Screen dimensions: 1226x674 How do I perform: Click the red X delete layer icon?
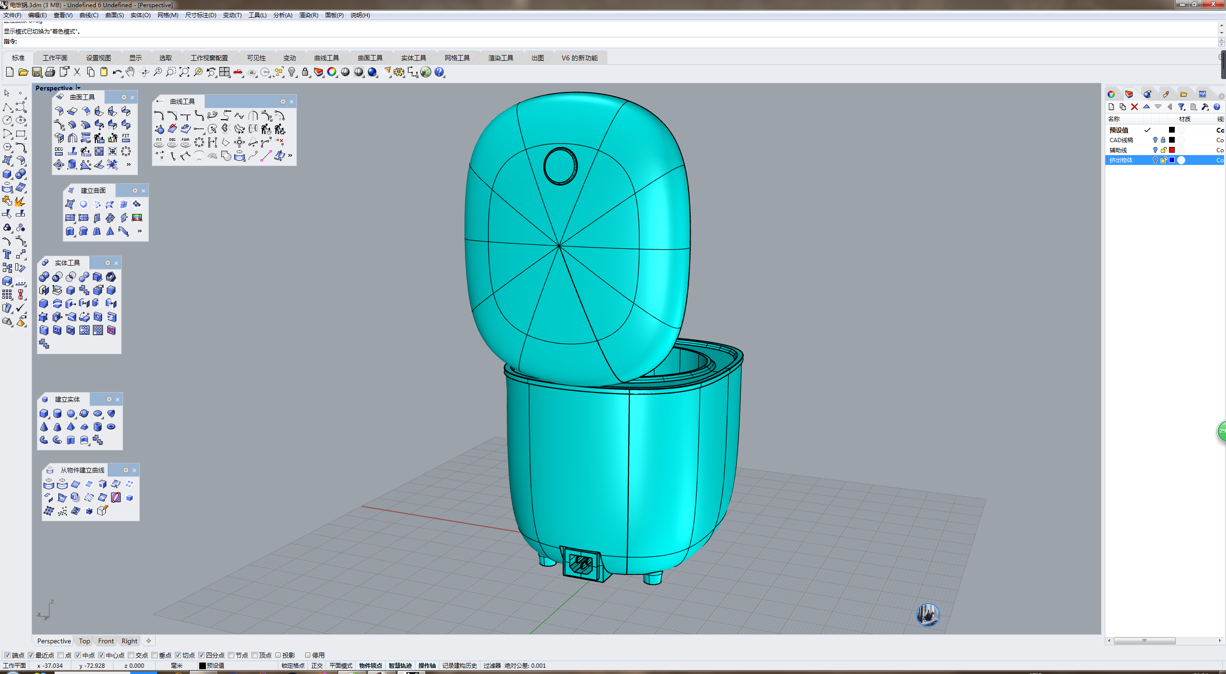[1134, 107]
